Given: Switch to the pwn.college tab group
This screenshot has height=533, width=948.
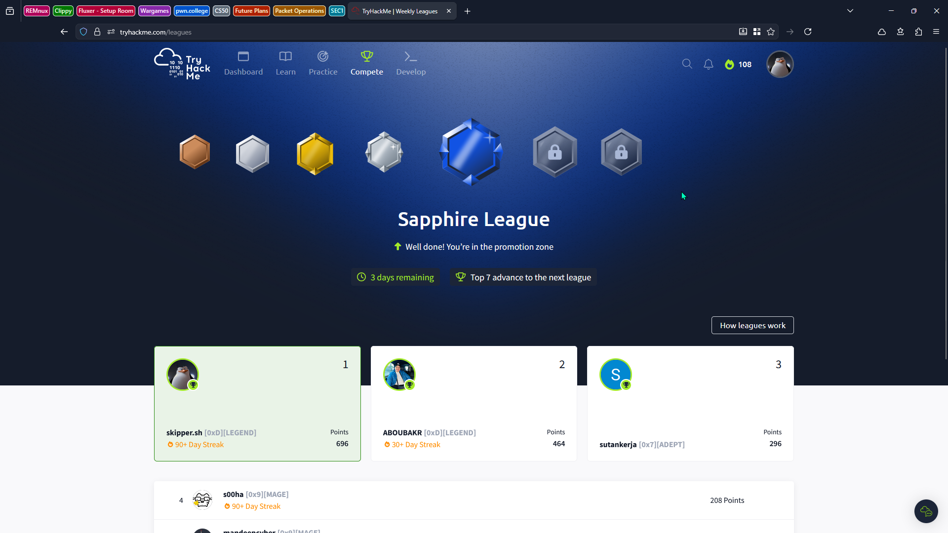Looking at the screenshot, I should click(192, 11).
